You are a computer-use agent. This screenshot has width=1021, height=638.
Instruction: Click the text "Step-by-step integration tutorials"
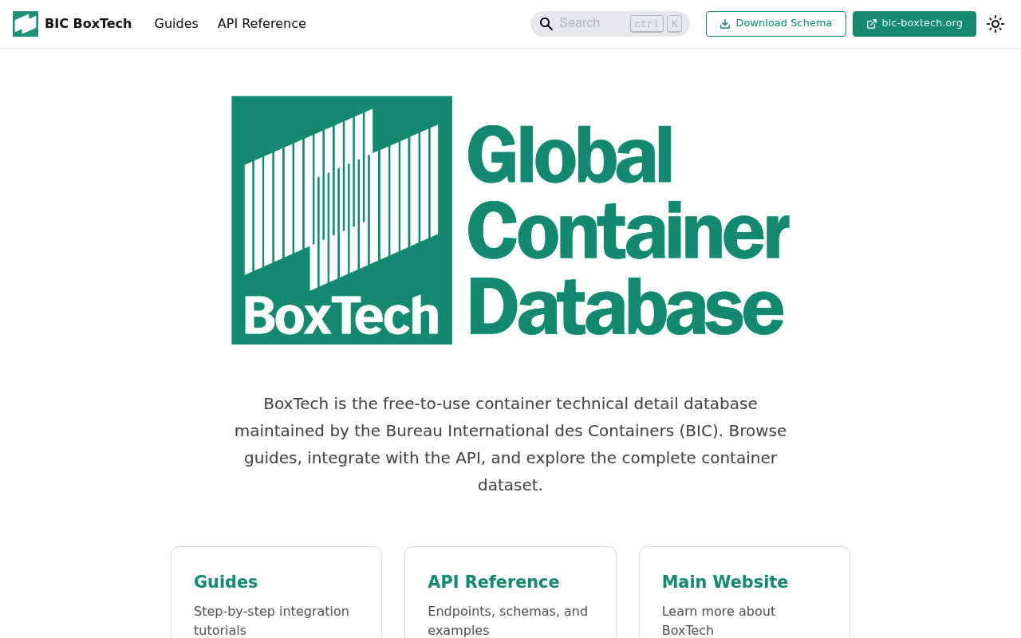click(271, 620)
